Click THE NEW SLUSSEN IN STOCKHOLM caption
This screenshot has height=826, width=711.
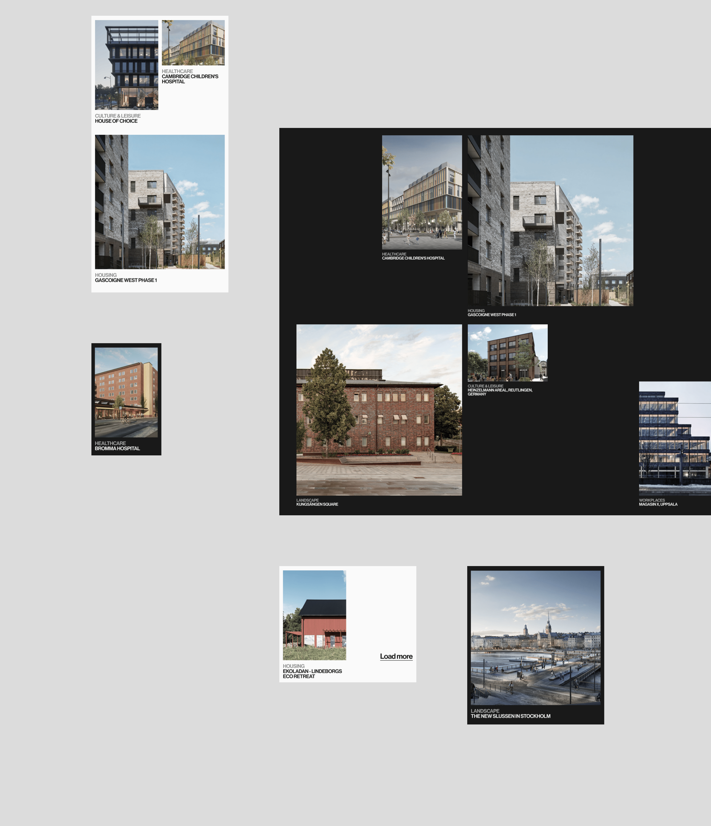point(510,716)
